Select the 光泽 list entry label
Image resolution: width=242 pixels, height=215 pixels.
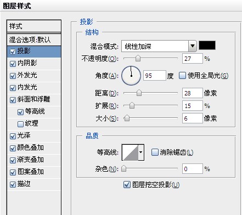click(24, 135)
